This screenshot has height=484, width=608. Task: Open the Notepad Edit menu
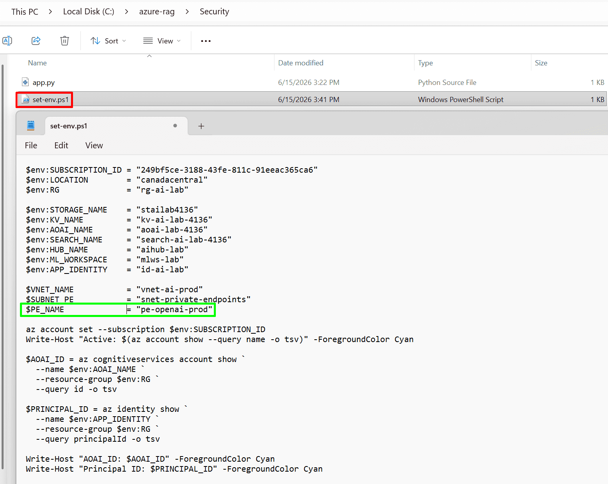pos(61,146)
